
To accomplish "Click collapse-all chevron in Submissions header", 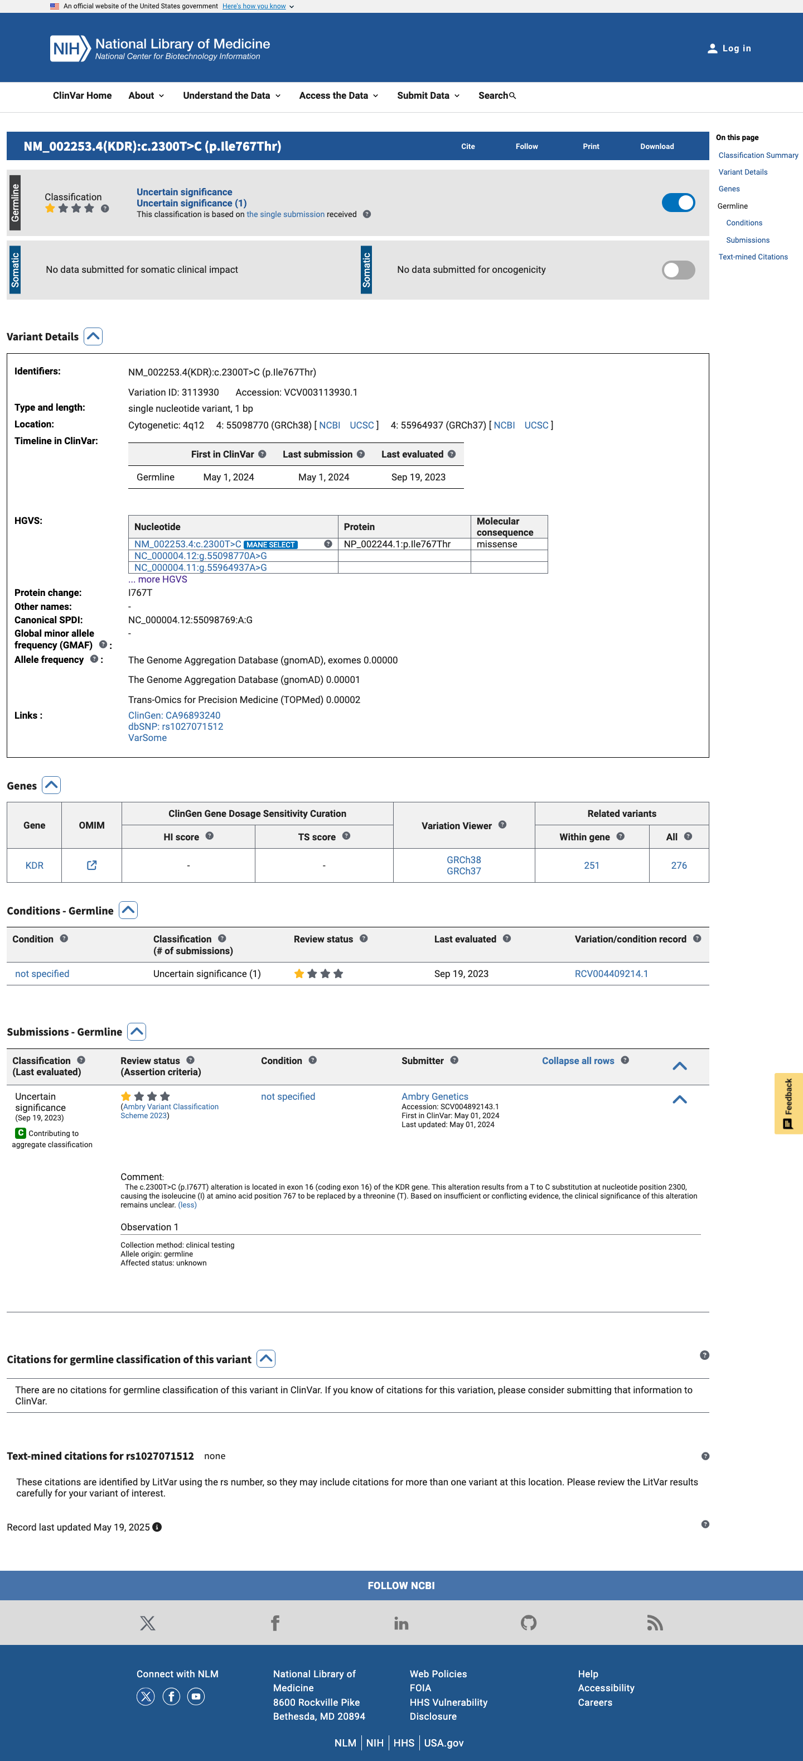I will (x=679, y=1066).
